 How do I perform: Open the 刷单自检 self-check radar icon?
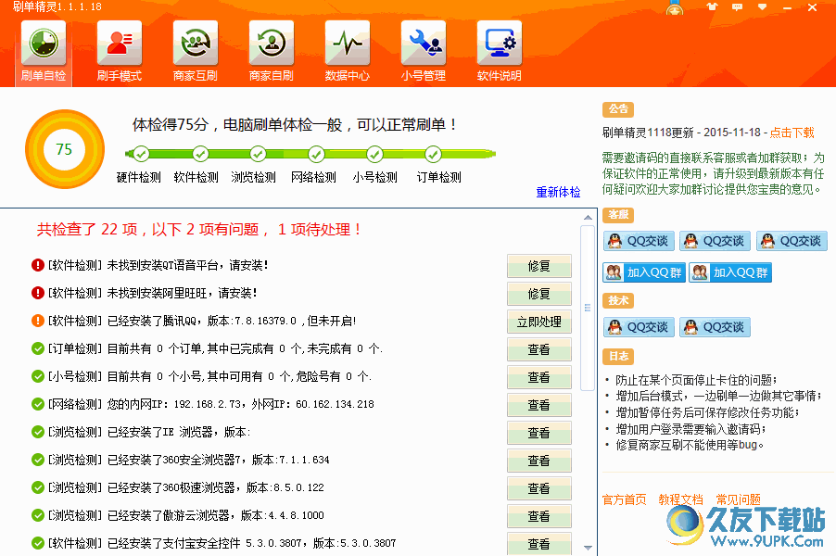(x=44, y=44)
